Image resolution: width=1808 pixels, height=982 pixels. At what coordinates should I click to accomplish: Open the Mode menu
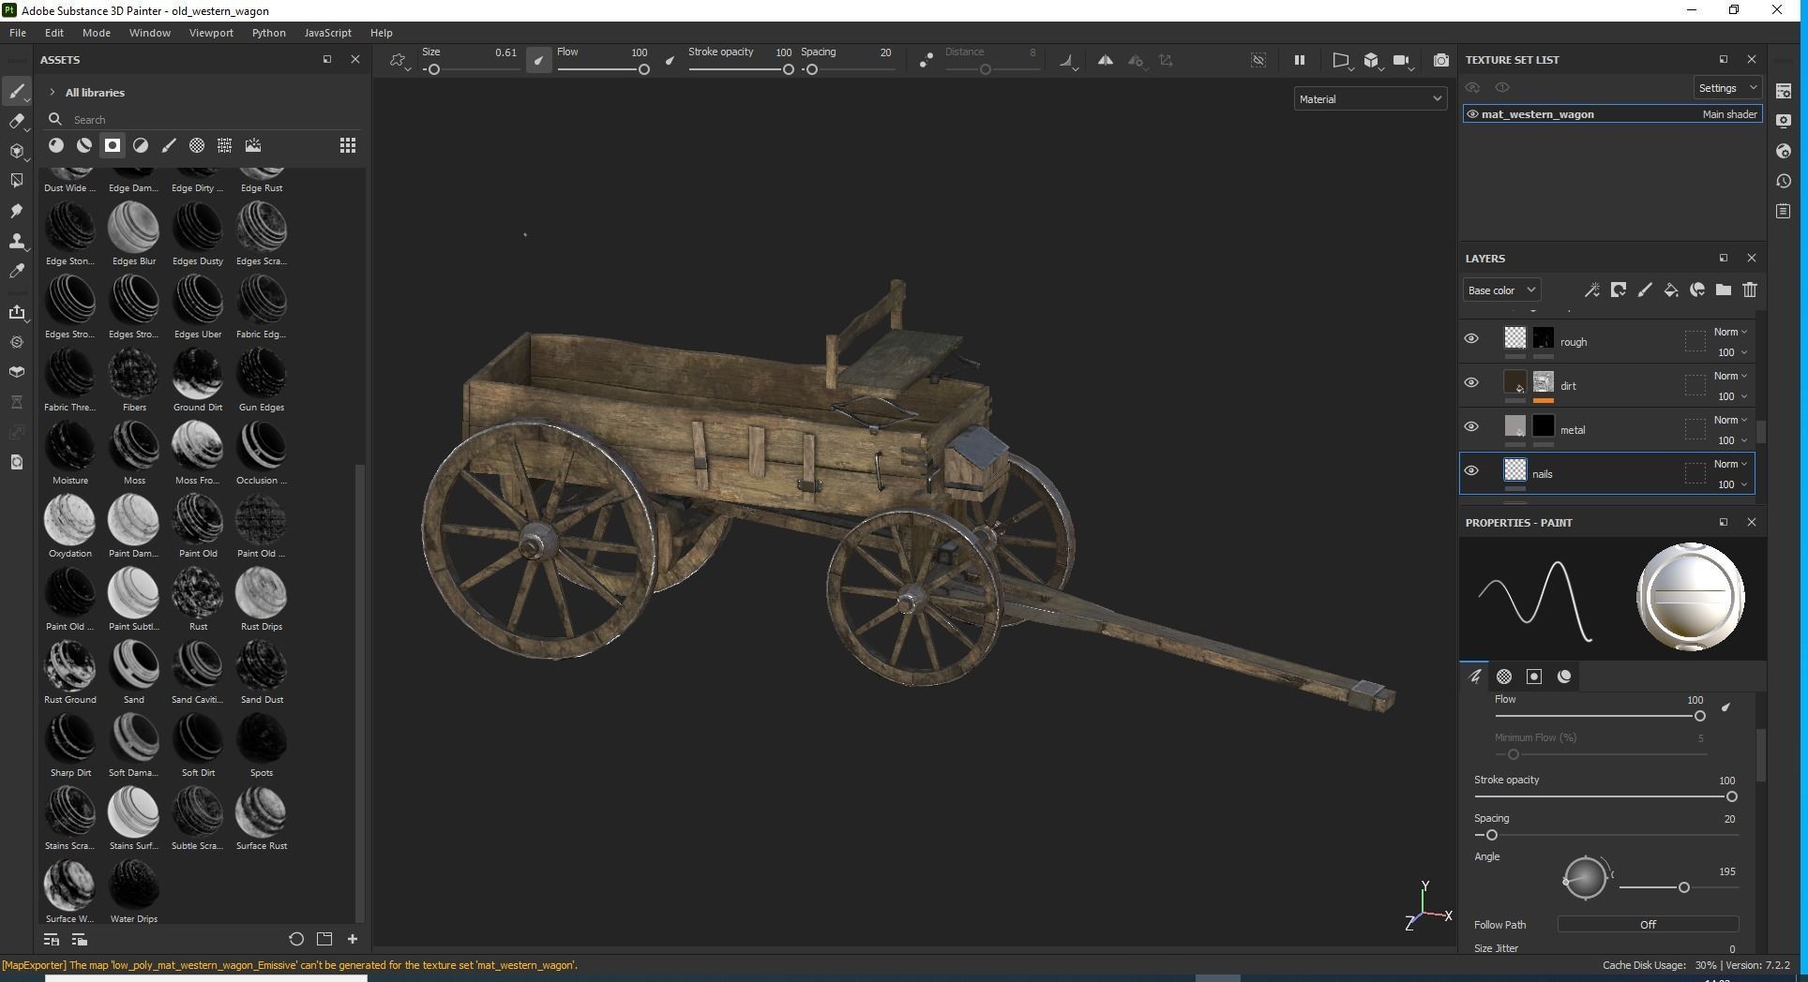(x=97, y=33)
